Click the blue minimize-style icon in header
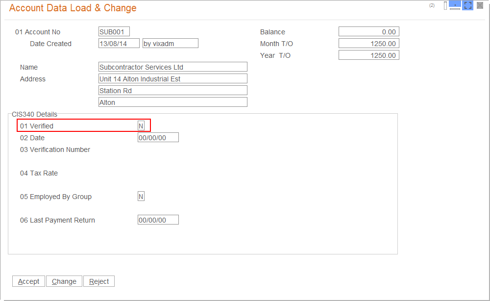Image resolution: width=490 pixels, height=301 pixels. click(x=455, y=6)
